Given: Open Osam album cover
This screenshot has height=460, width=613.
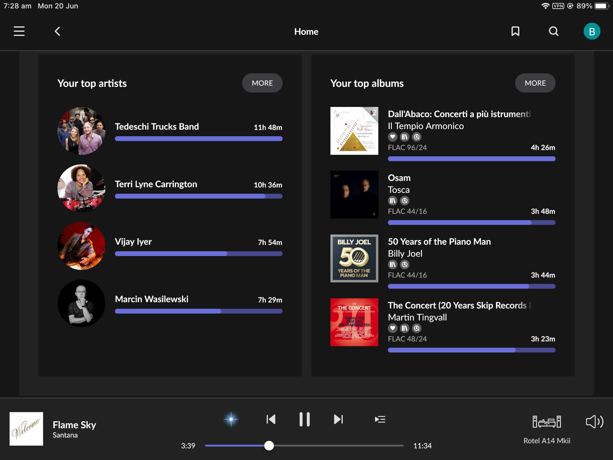Looking at the screenshot, I should [354, 195].
